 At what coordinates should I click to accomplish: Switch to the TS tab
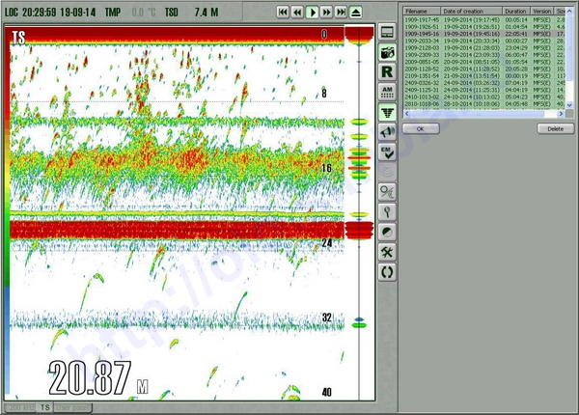[x=45, y=407]
